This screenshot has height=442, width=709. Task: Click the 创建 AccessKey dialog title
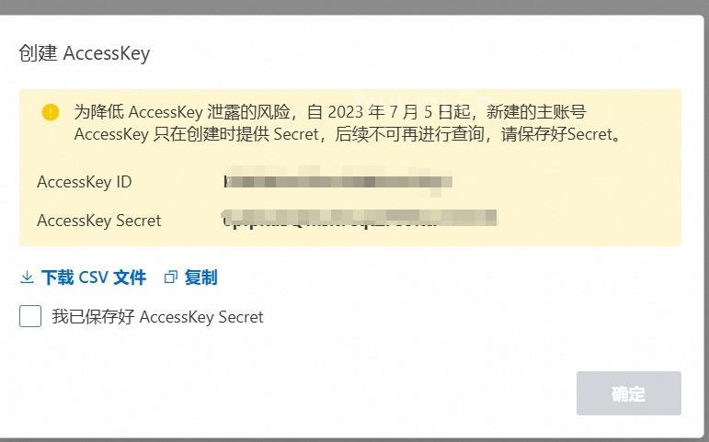[x=84, y=53]
